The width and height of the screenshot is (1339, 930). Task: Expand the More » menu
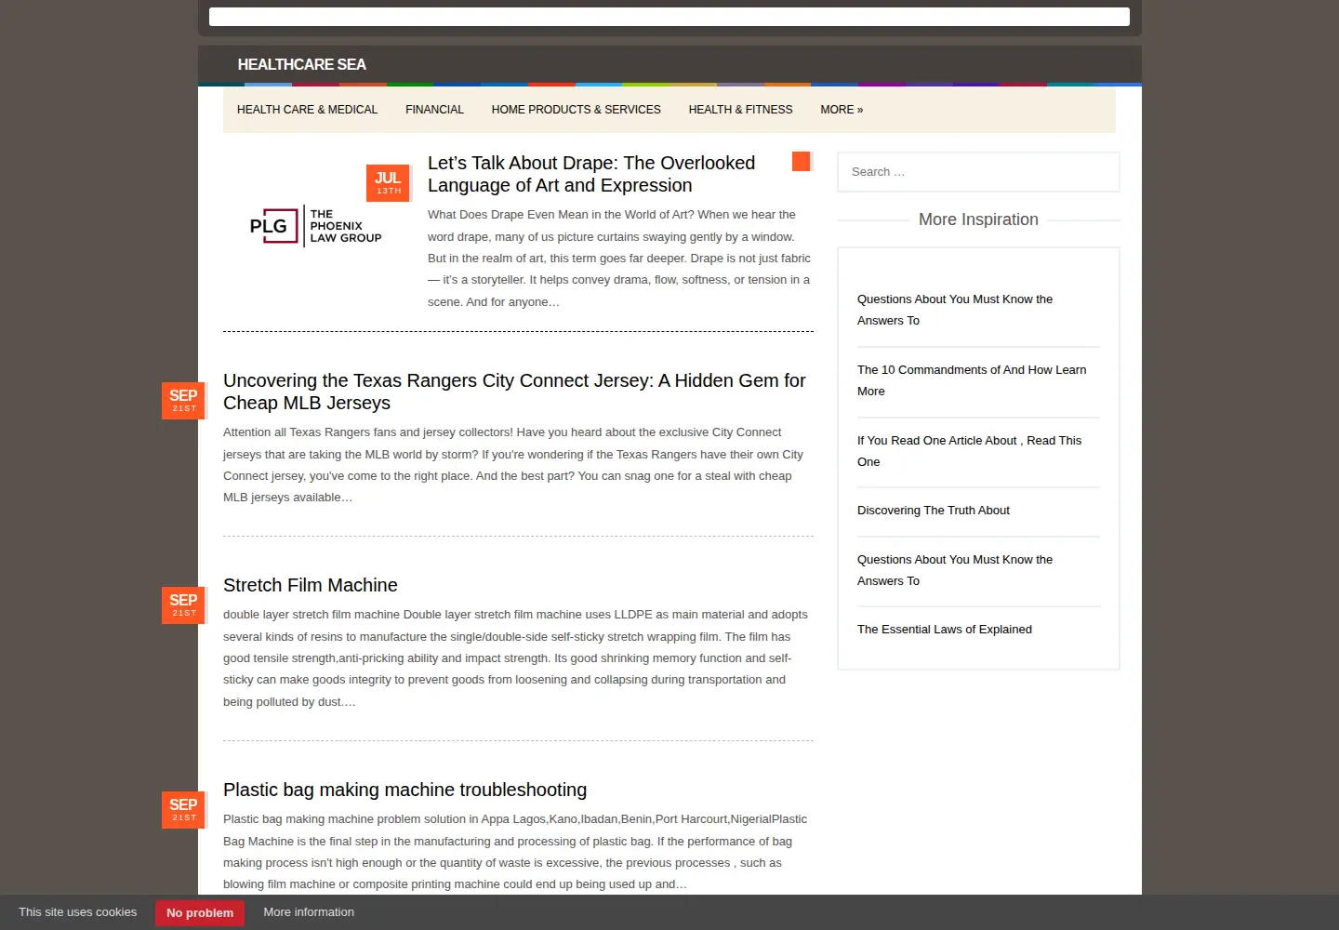pos(842,110)
